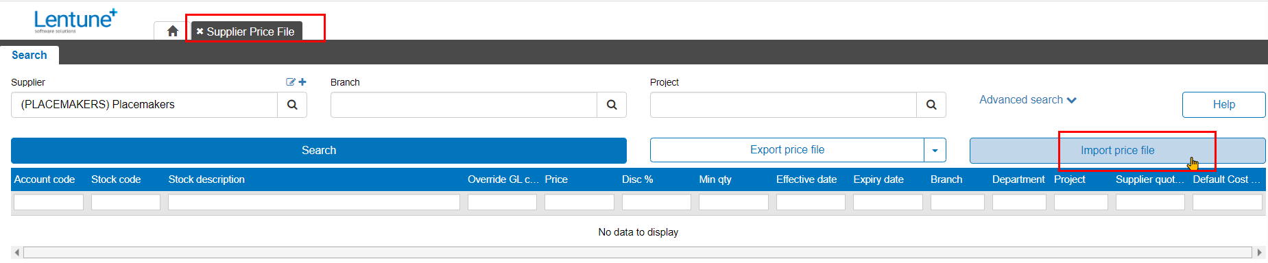The height and width of the screenshot is (263, 1268).
Task: Open the Home tab icon
Action: point(173,31)
